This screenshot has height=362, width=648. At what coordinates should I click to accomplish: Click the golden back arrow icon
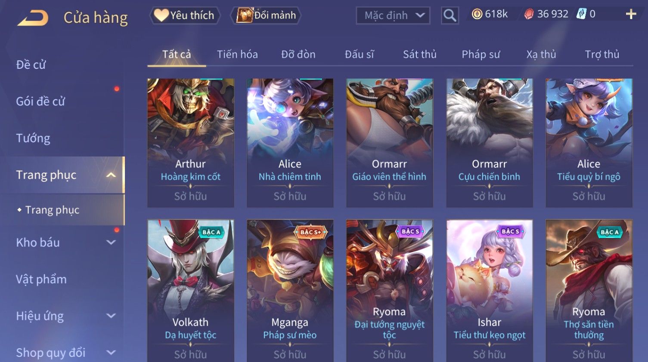[33, 18]
